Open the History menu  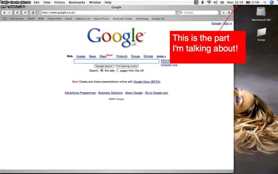click(x=59, y=2)
